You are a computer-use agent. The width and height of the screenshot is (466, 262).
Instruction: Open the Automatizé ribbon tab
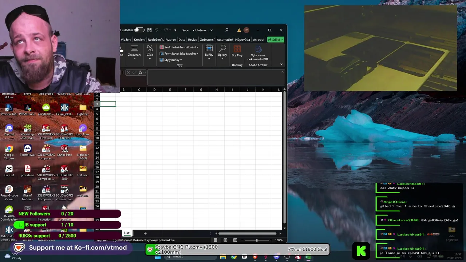225,40
